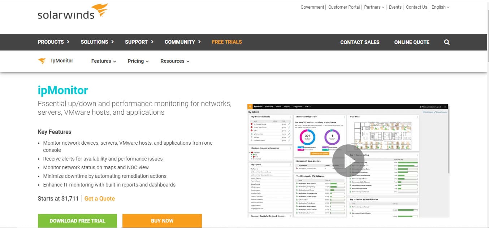Expand the SOLUTIONS menu
This screenshot has height=228, width=489.
pyautogui.click(x=97, y=42)
